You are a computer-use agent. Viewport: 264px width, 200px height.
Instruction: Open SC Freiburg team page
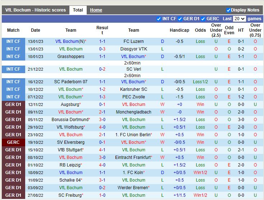(70, 195)
